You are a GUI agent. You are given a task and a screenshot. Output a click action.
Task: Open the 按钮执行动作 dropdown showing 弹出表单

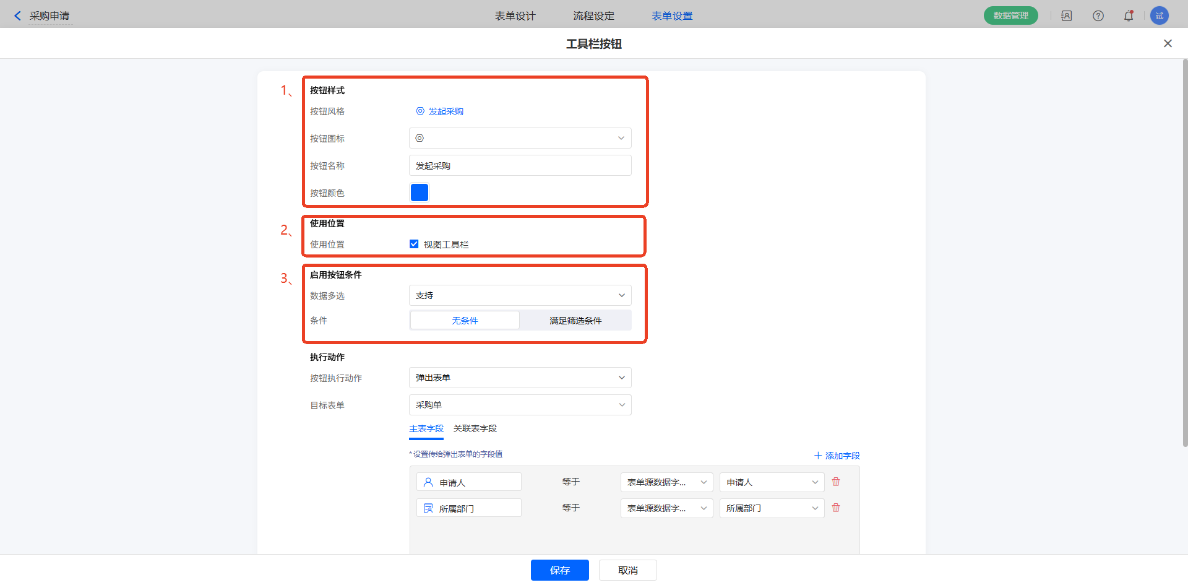(x=520, y=378)
